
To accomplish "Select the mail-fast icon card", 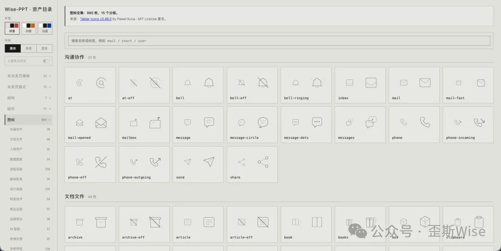I will coord(468,85).
